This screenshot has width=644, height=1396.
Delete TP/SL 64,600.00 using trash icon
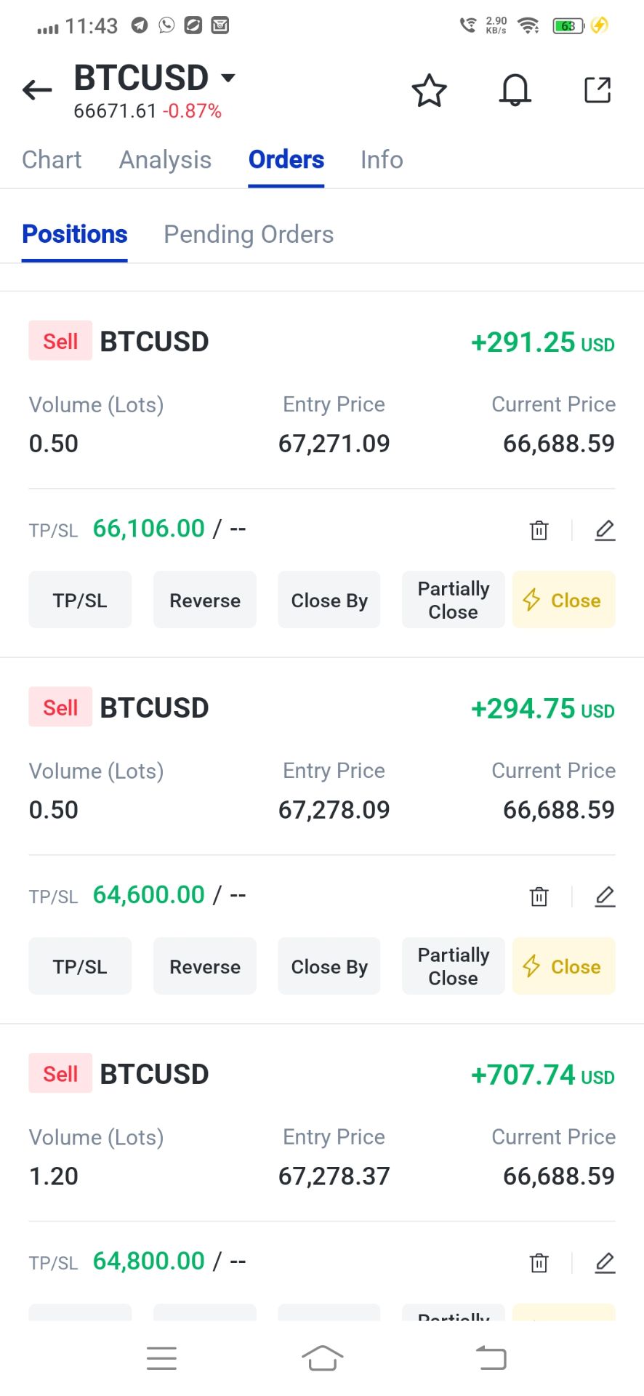539,896
